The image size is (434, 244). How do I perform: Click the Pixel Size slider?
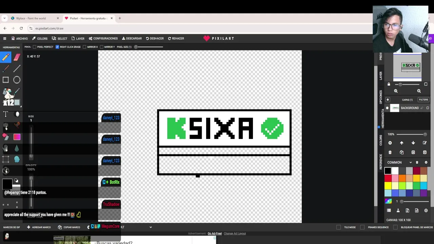click(149, 47)
